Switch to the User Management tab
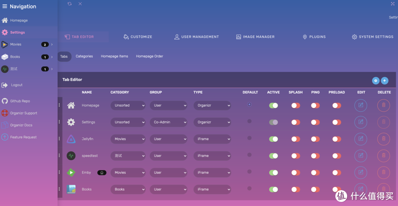This screenshot has height=206, width=398. [x=196, y=37]
